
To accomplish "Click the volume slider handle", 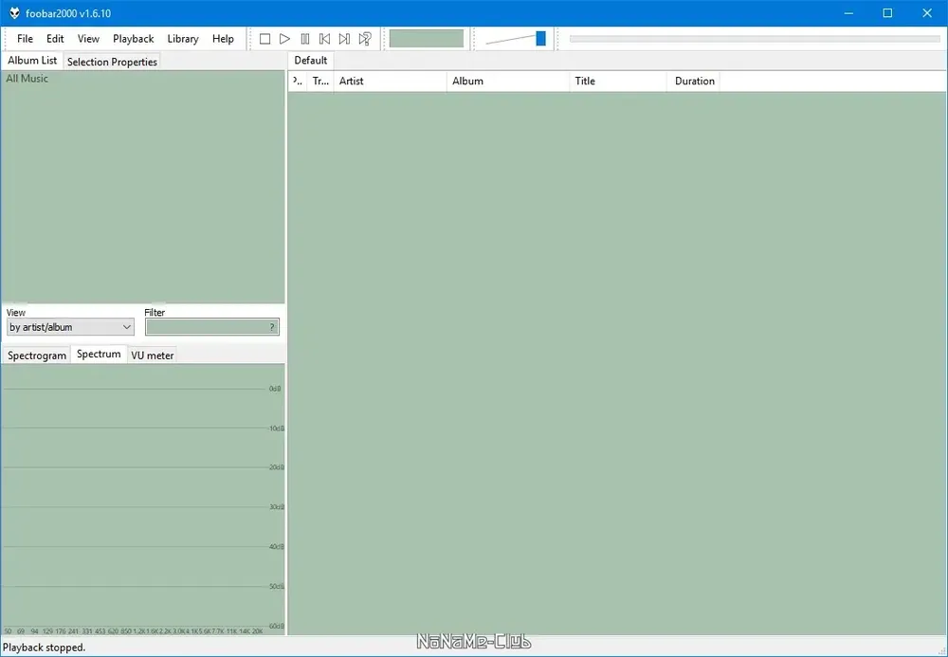I will click(540, 39).
